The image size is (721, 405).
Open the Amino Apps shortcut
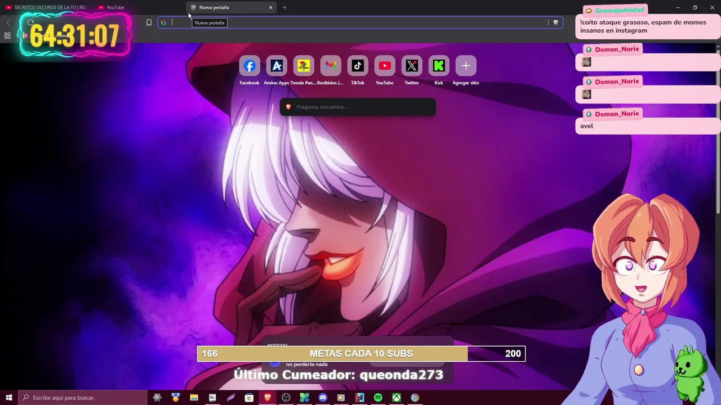(x=277, y=66)
